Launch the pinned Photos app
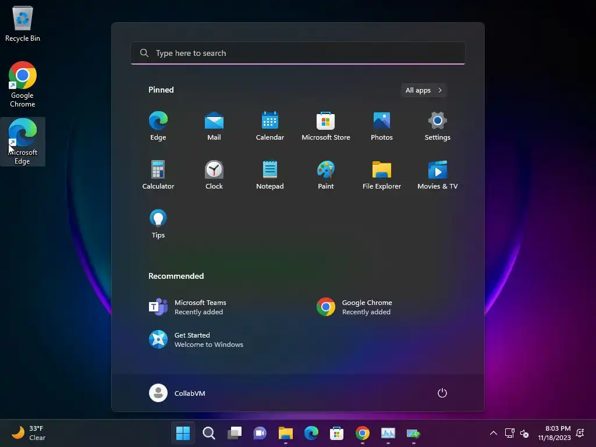Viewport: 596px width, 447px height. [382, 126]
